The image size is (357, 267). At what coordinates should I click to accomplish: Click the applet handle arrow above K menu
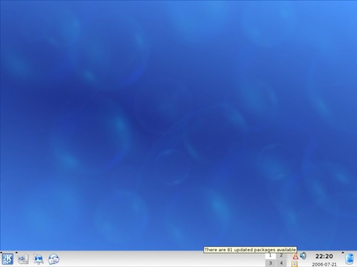click(1, 252)
